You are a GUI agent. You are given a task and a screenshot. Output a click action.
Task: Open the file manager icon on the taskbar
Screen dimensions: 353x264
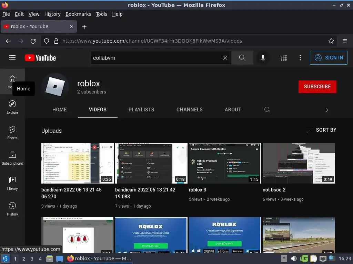coord(50,258)
